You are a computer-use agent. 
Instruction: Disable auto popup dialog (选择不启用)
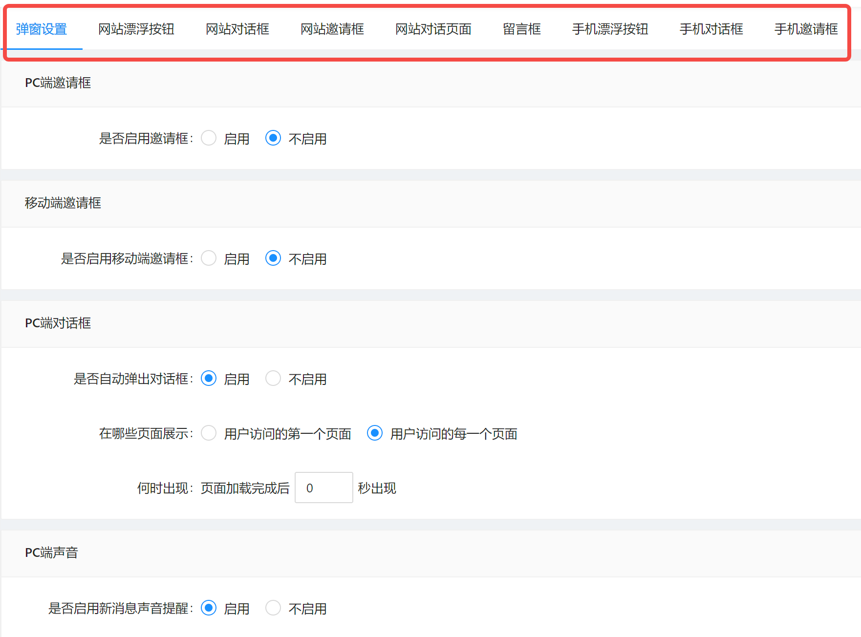coord(273,378)
